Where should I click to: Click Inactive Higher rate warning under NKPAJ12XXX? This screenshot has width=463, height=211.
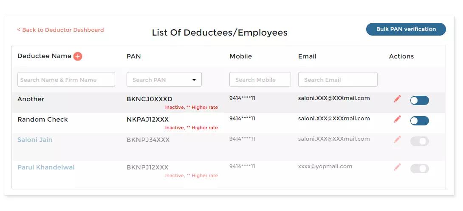(191, 128)
